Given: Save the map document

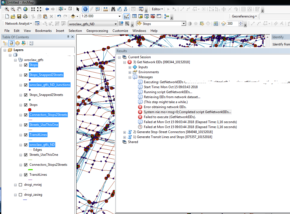Looking at the screenshot, I should pos(19,16).
